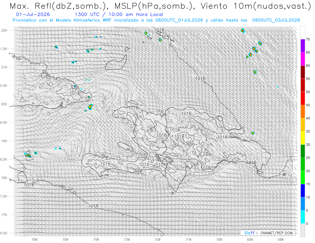
Task: Click the 17N latitude label
Action: pyautogui.click(x=4, y=215)
